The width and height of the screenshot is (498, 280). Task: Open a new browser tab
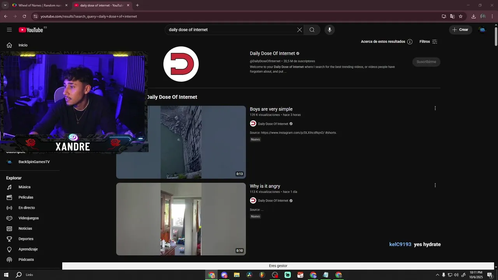pos(137,5)
